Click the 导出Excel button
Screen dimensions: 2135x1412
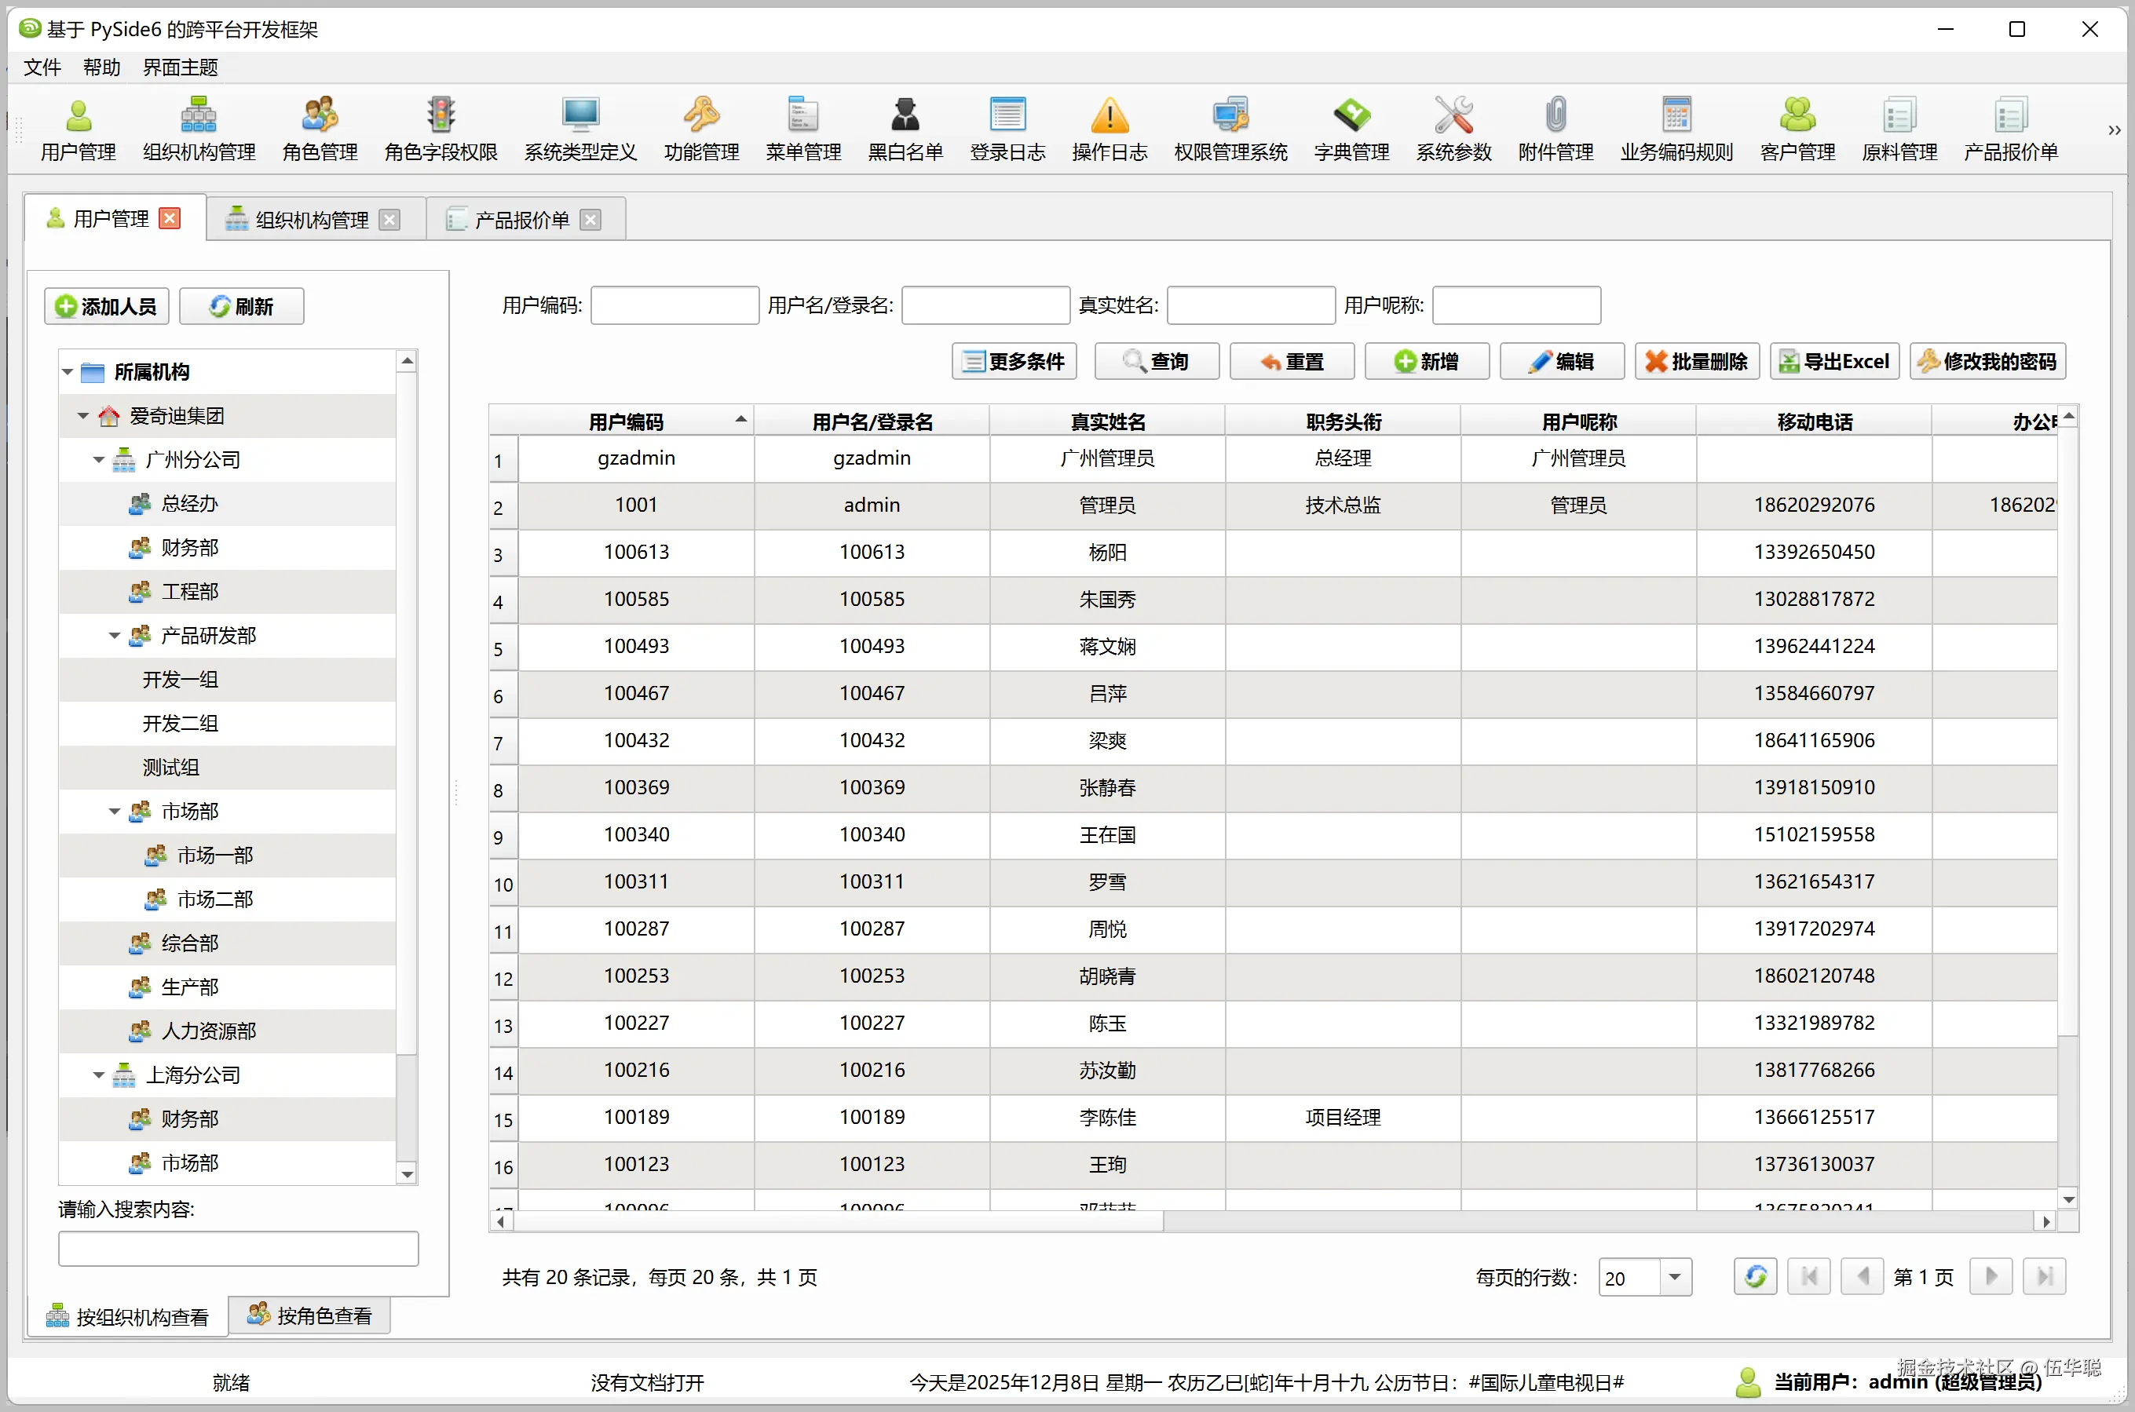1833,361
